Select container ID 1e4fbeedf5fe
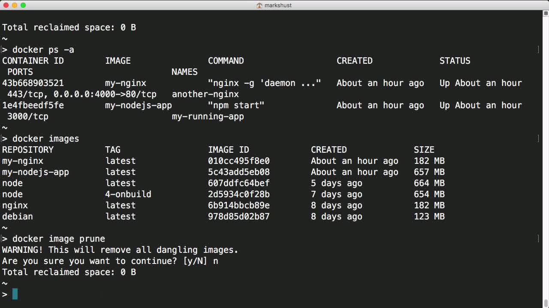This screenshot has height=308, width=549. pyautogui.click(x=33, y=105)
